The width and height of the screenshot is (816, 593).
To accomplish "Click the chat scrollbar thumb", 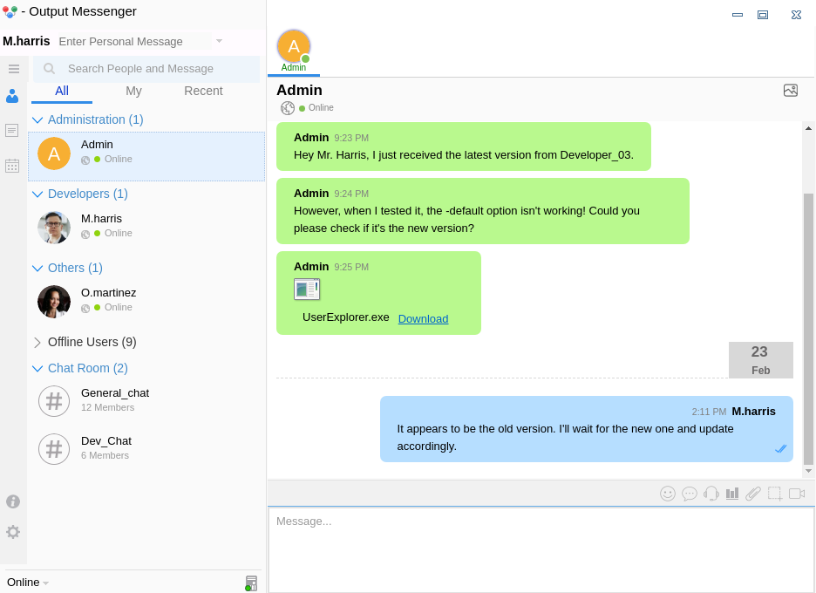I will click(x=808, y=329).
